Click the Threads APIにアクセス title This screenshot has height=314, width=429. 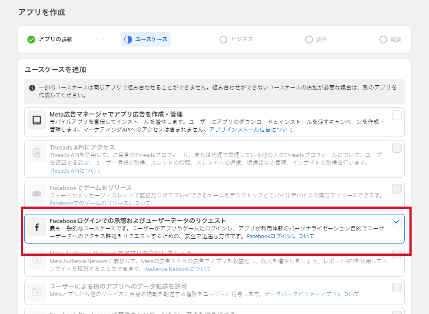82,147
